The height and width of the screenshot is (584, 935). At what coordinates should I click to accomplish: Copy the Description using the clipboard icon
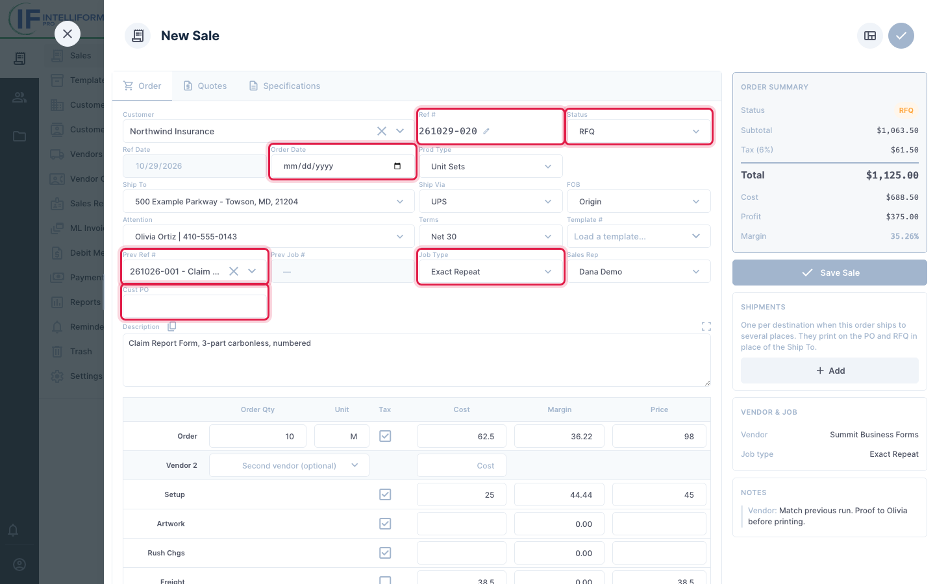click(x=172, y=326)
